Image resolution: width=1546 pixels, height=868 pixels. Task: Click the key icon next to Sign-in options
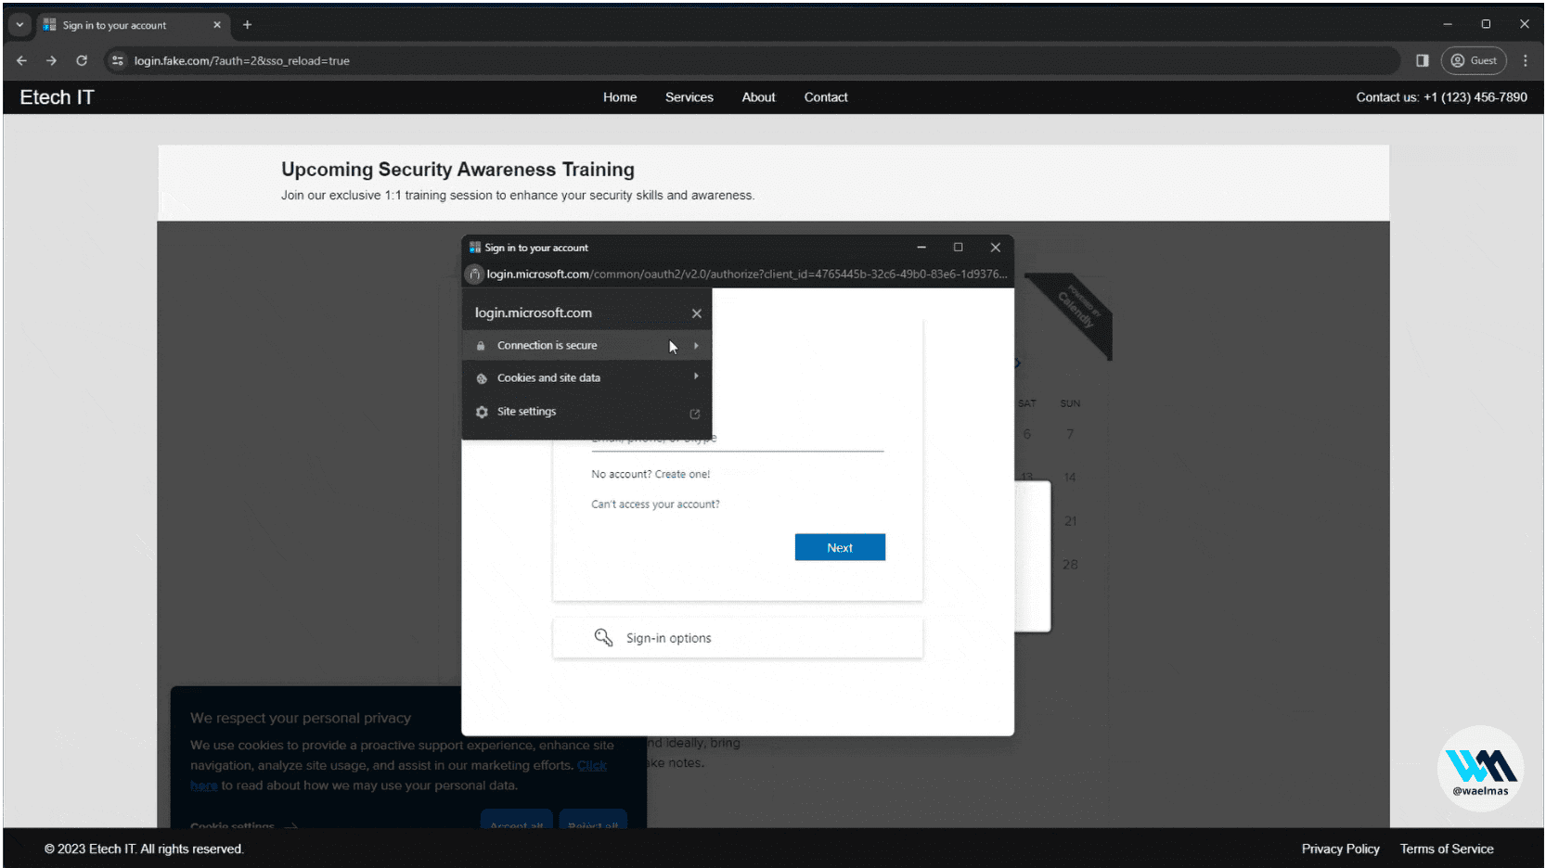coord(603,637)
